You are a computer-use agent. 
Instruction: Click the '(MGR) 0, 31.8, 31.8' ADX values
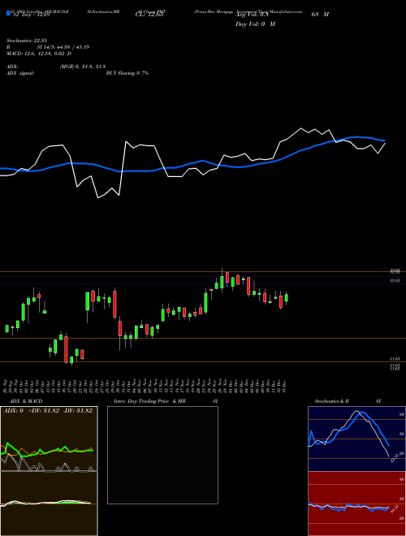tap(82, 67)
